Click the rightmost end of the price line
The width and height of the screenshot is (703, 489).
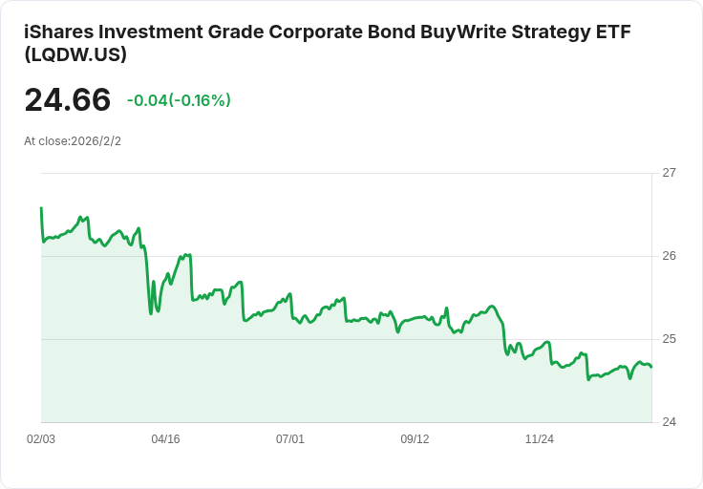click(x=650, y=367)
